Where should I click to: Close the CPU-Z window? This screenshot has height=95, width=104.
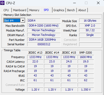(x=98, y=3)
